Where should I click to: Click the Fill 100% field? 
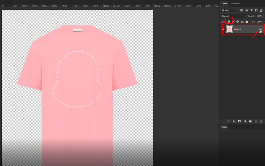tap(260, 22)
